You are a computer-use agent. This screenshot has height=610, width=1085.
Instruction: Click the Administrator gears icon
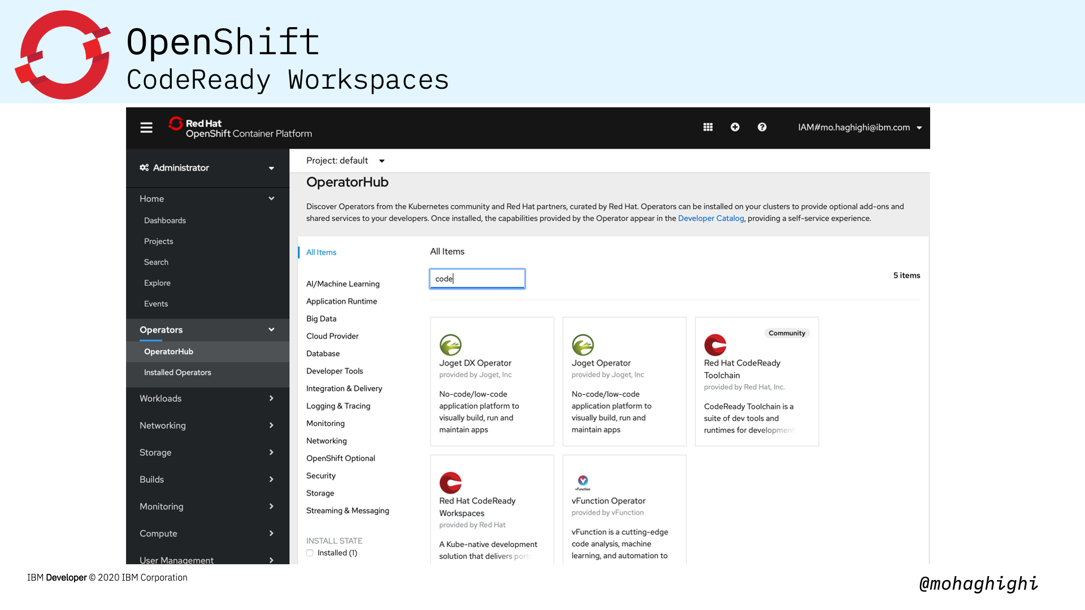click(144, 168)
